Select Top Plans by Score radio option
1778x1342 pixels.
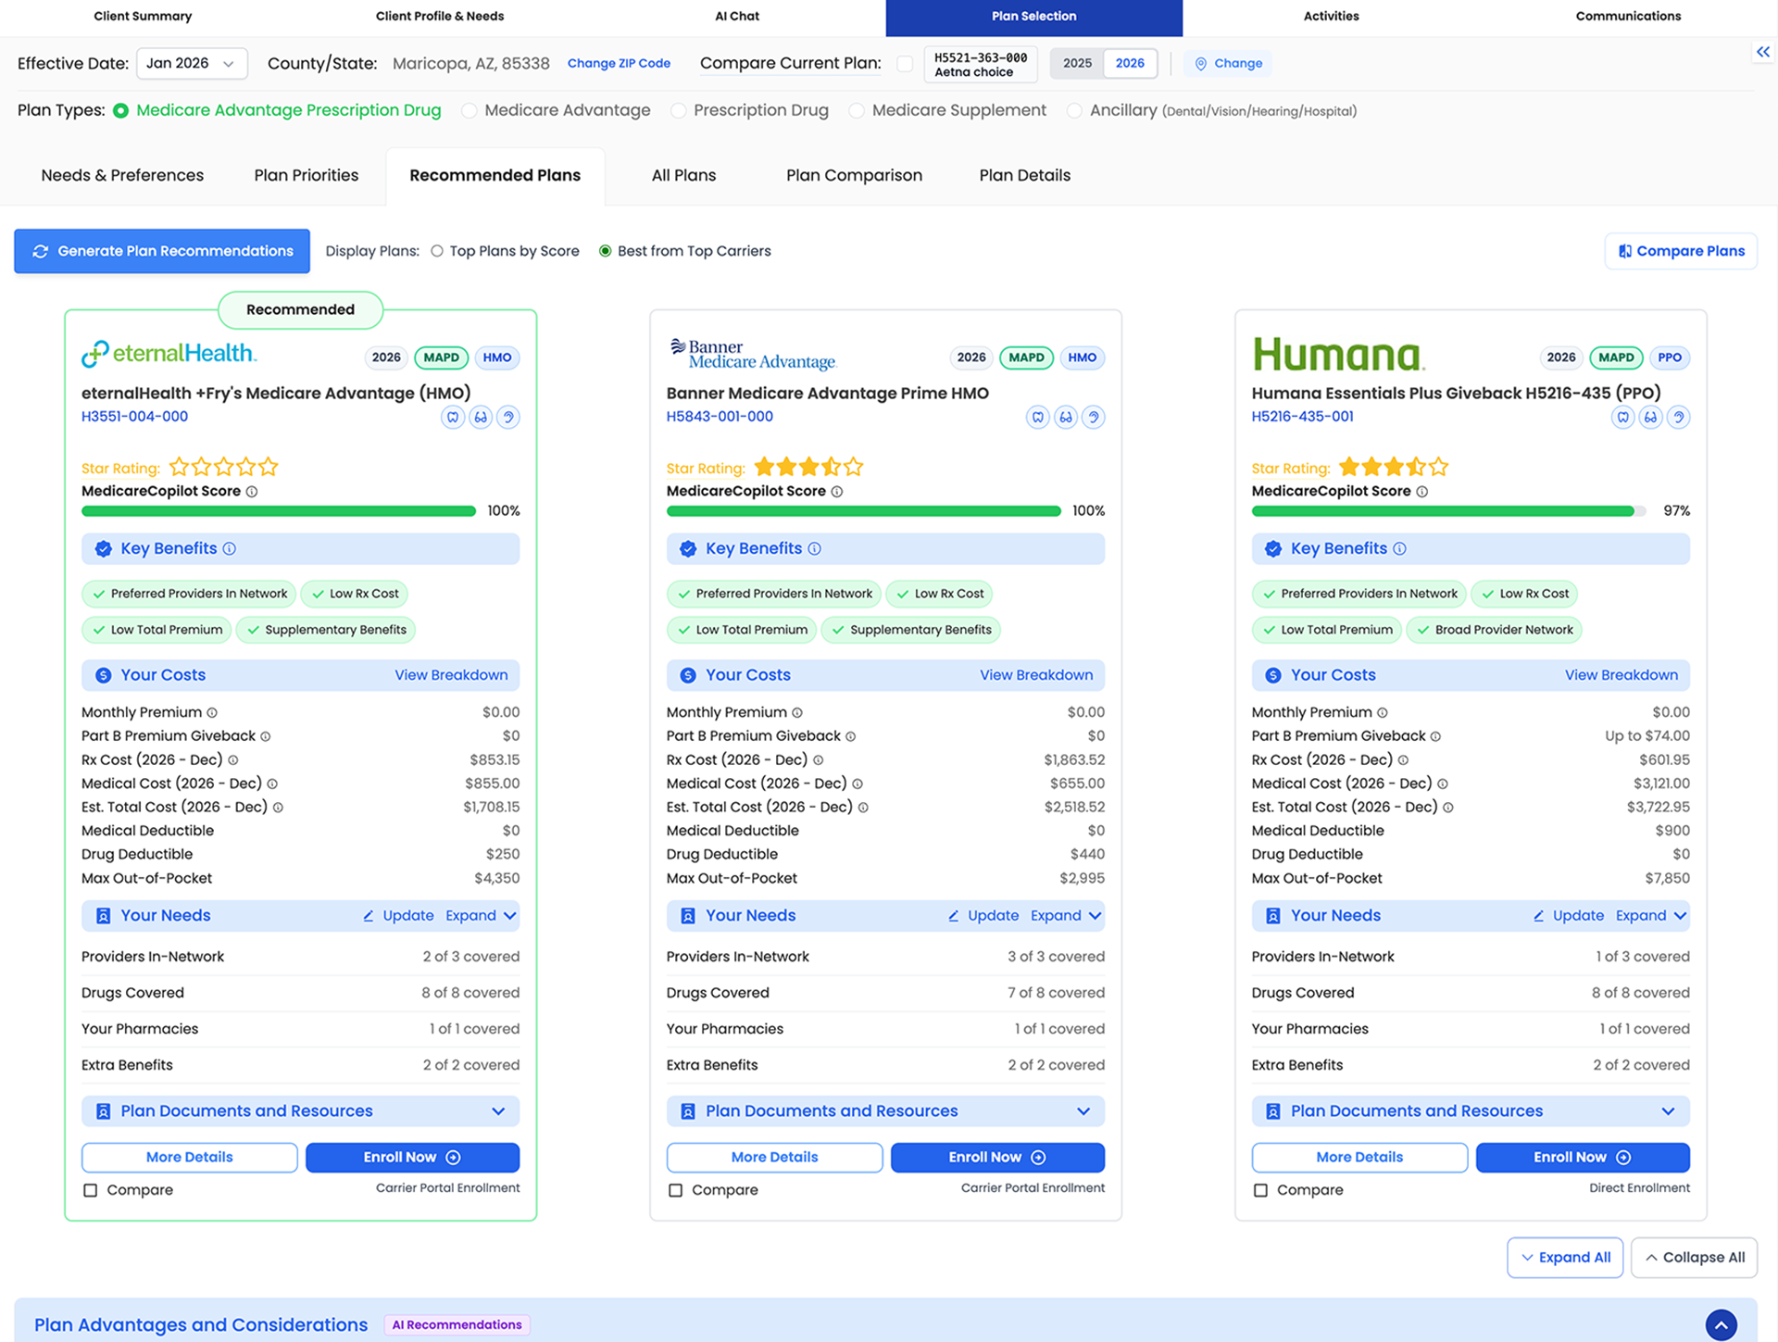coord(437,251)
